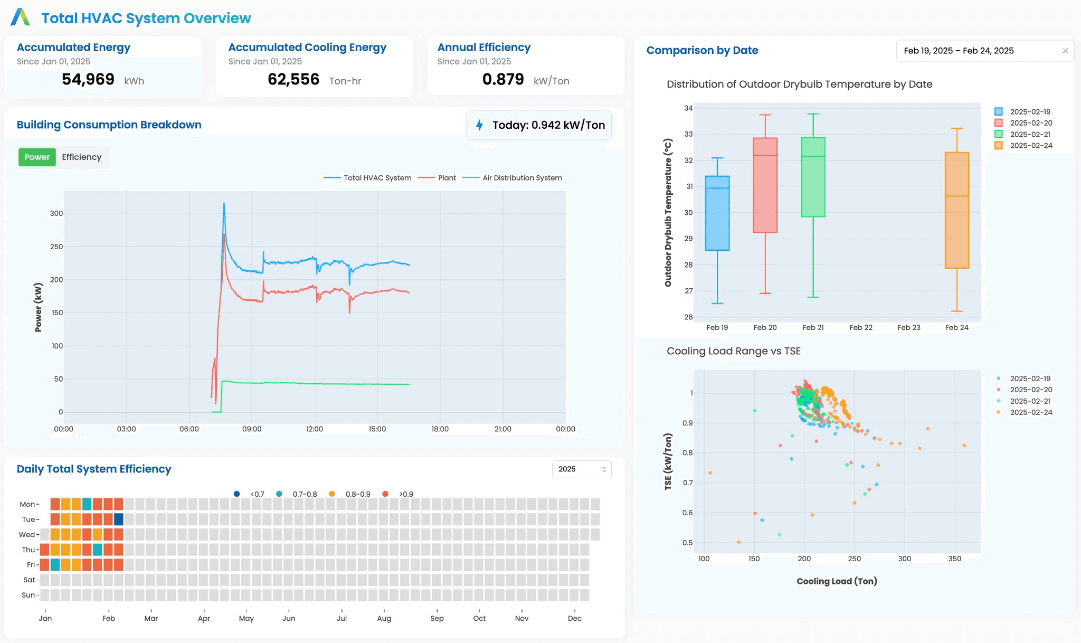Click the dark blue <0.7 legend dot
The image size is (1081, 643).
point(236,494)
